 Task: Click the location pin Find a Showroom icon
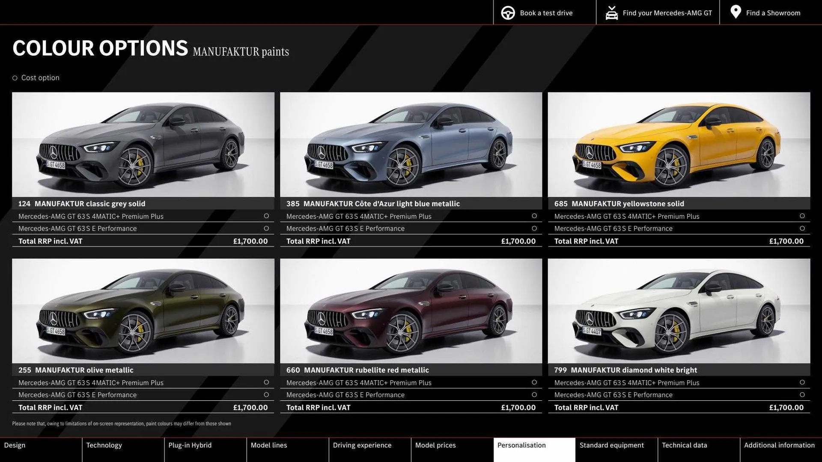click(736, 12)
